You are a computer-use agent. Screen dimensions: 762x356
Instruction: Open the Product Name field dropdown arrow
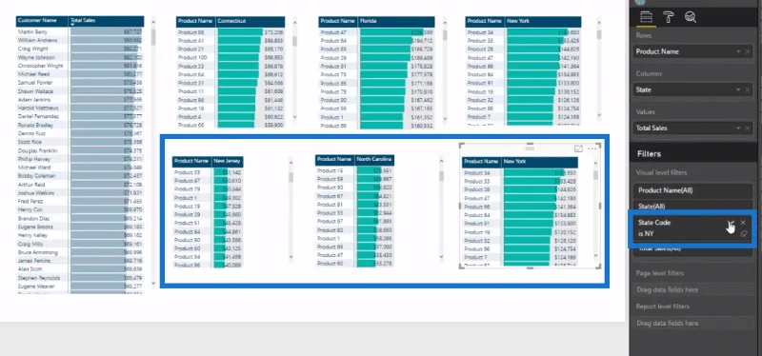coord(738,51)
